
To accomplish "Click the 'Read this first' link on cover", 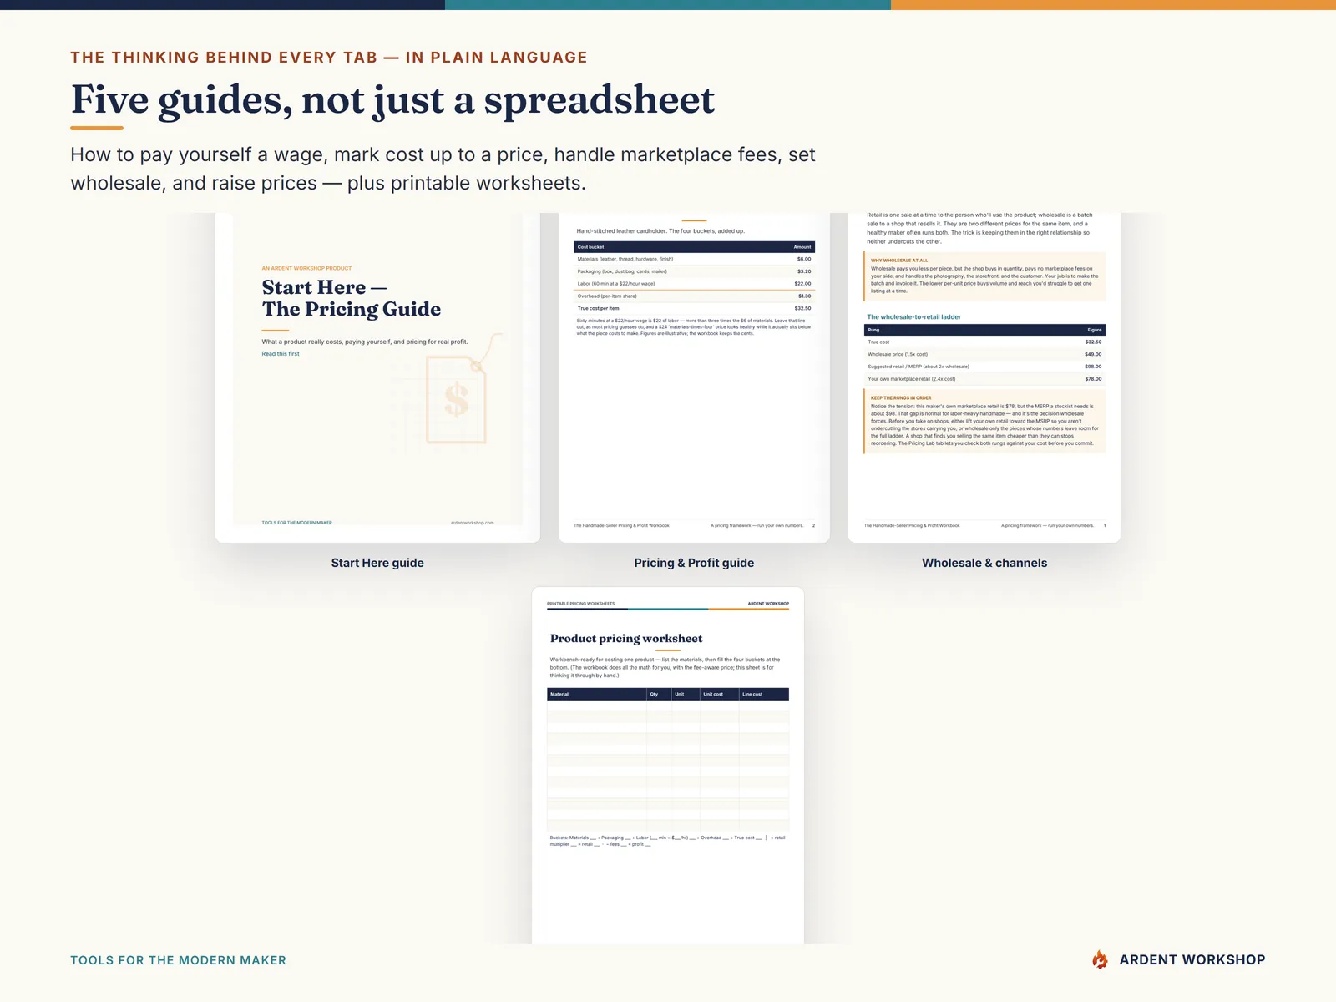I will click(281, 354).
